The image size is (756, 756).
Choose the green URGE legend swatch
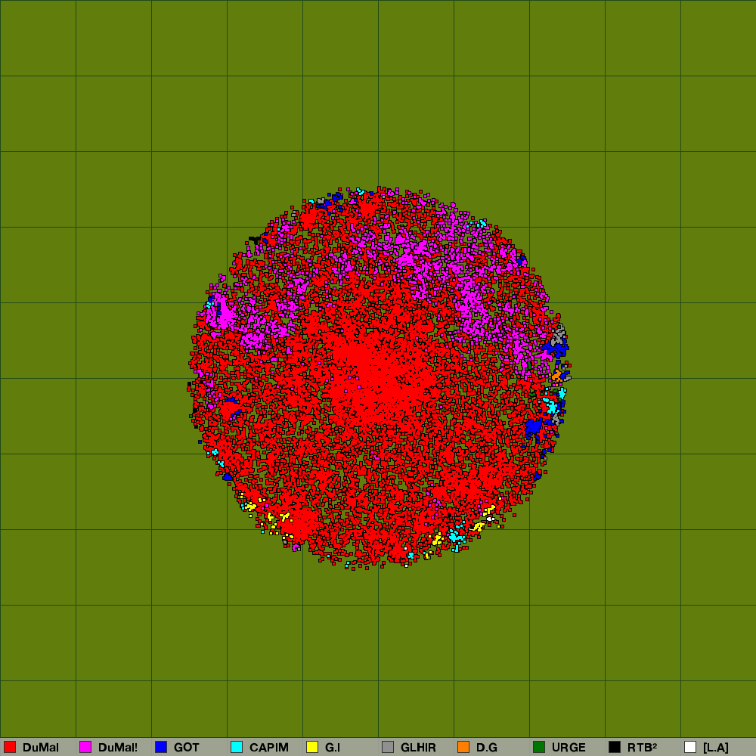pyautogui.click(x=539, y=747)
